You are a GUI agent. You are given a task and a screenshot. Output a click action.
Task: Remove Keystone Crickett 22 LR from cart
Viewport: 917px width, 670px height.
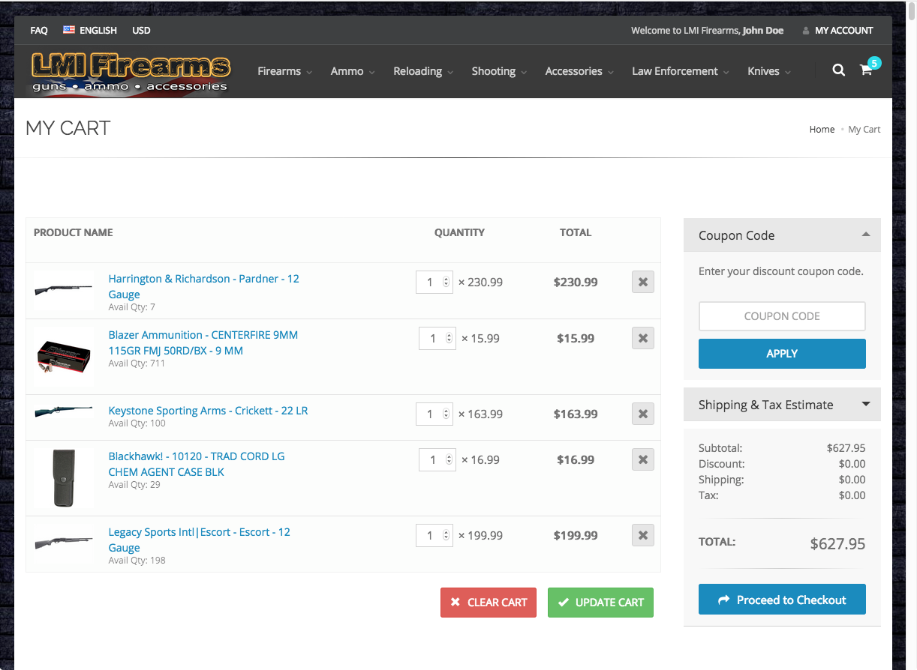(x=643, y=414)
